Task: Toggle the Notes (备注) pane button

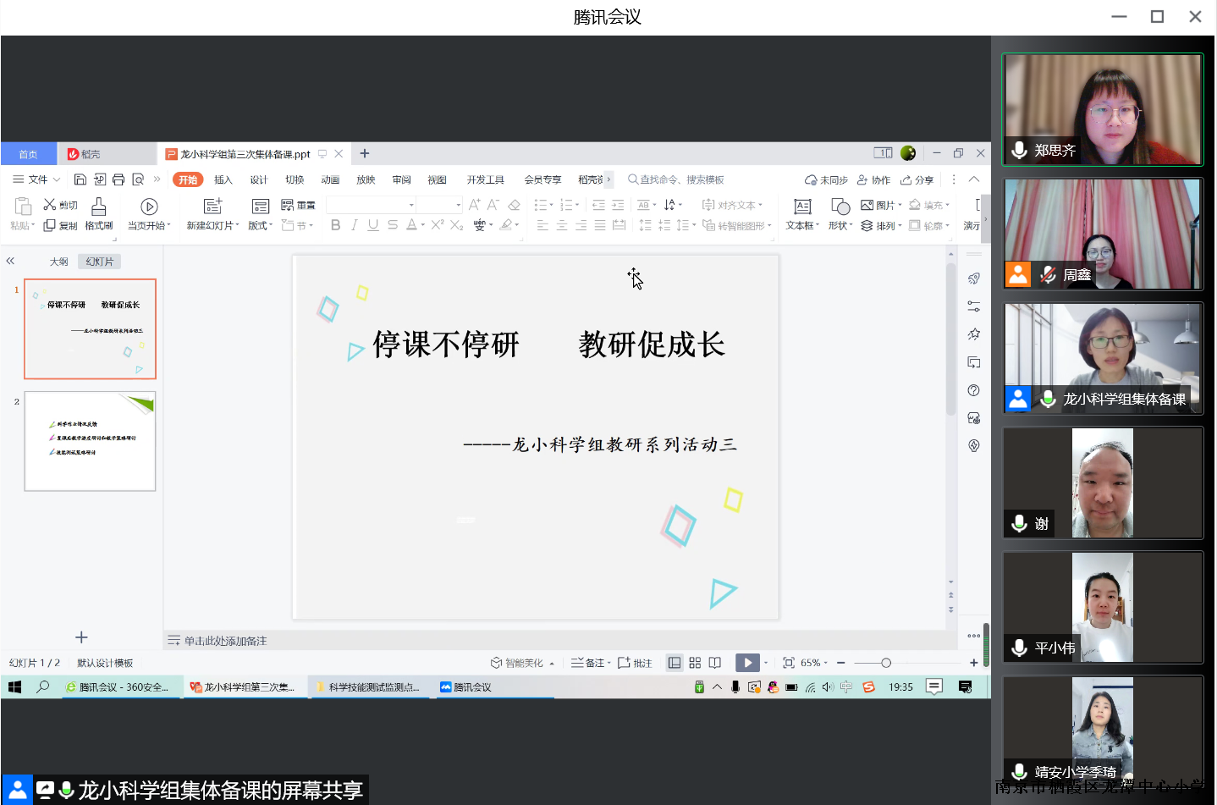Action: coord(591,663)
